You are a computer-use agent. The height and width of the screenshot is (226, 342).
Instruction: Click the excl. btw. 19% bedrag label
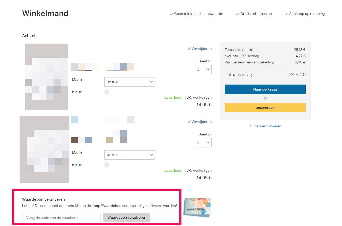coord(242,56)
